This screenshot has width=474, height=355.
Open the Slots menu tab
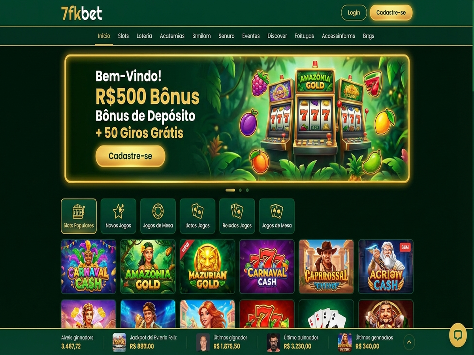(x=123, y=36)
